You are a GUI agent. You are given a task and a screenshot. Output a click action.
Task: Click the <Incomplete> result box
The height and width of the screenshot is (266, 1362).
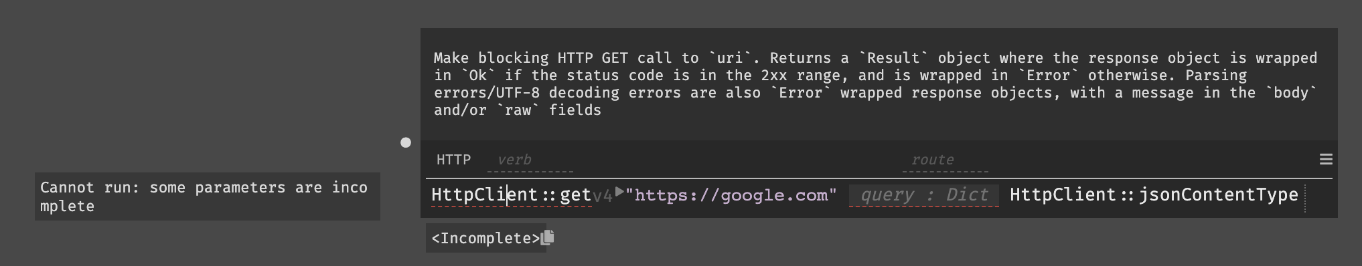tap(486, 238)
